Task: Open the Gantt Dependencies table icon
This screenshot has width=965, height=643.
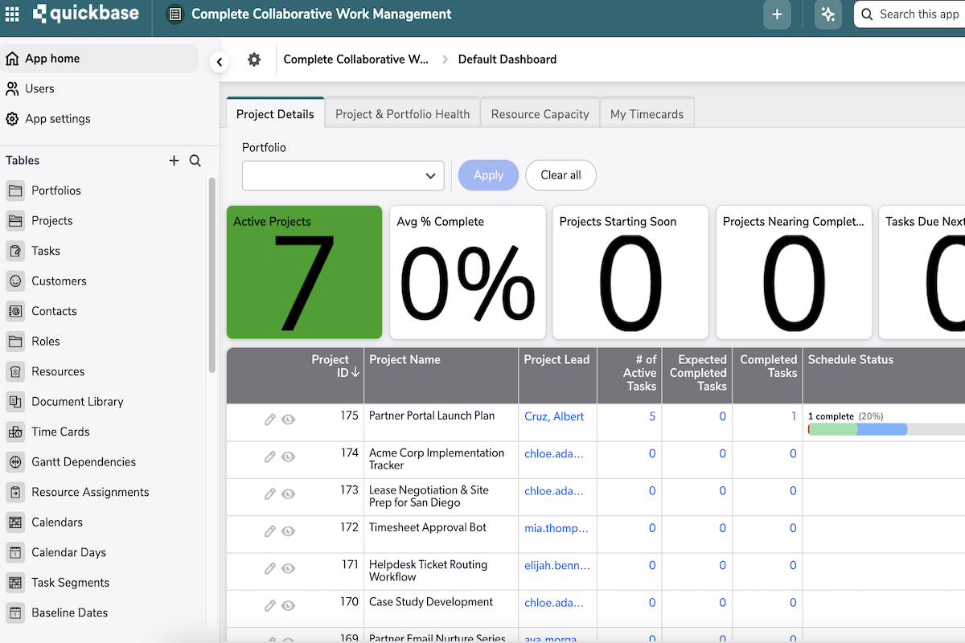Action: [x=14, y=461]
